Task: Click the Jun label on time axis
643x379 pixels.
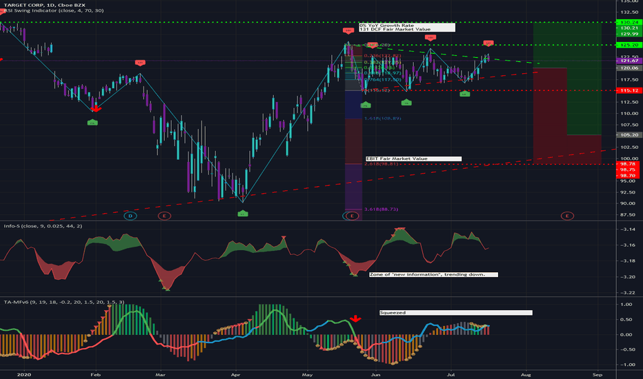Action: tap(375, 374)
